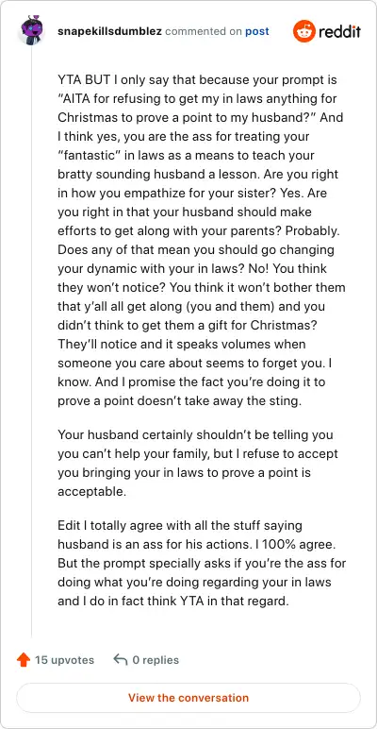This screenshot has height=729, width=377.
Task: Click the reddit wordmark text
Action: click(x=340, y=31)
